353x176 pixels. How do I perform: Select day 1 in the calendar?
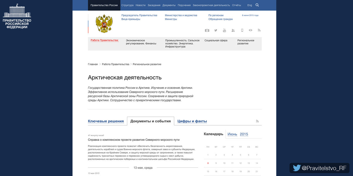[x=208, y=155]
